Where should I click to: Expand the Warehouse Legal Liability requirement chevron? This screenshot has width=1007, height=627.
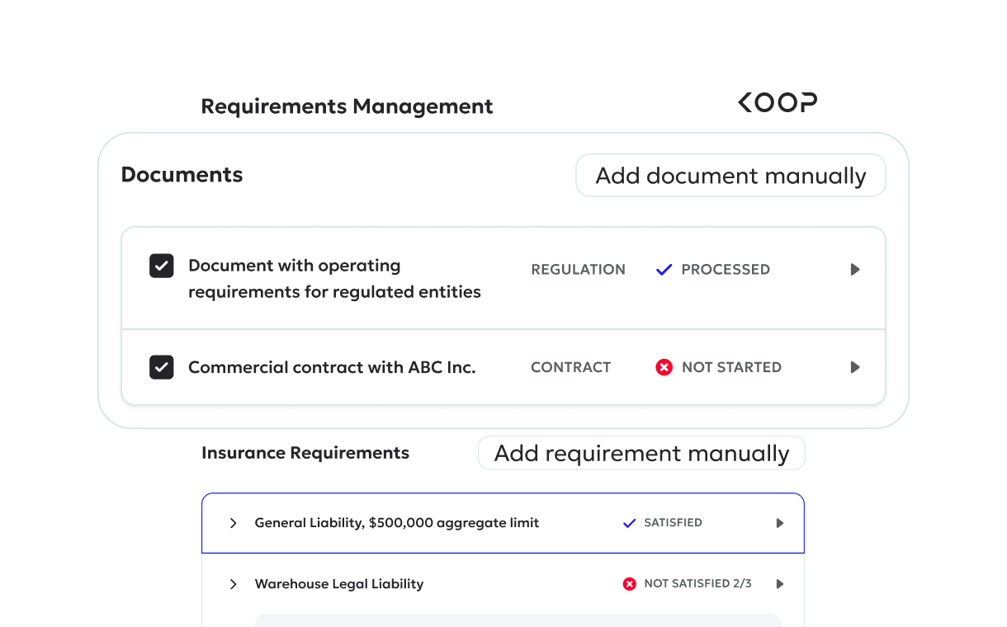tap(233, 583)
